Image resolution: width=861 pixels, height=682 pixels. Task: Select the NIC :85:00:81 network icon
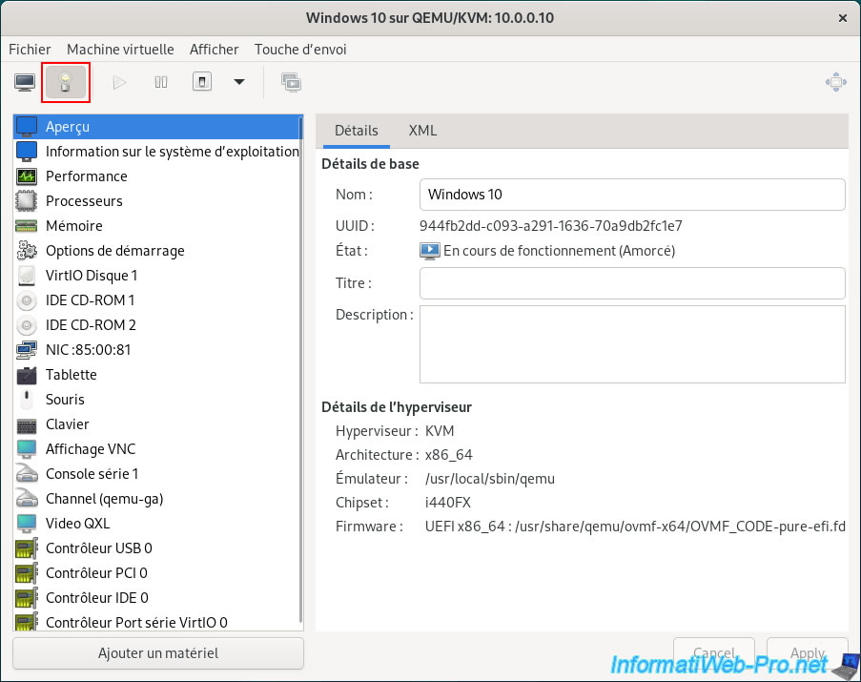pos(27,350)
